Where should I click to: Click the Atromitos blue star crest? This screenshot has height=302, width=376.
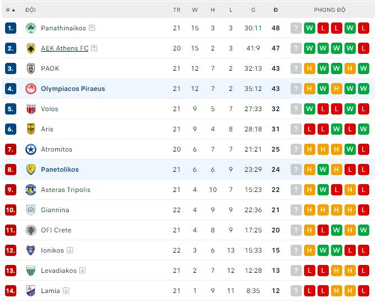tap(31, 149)
